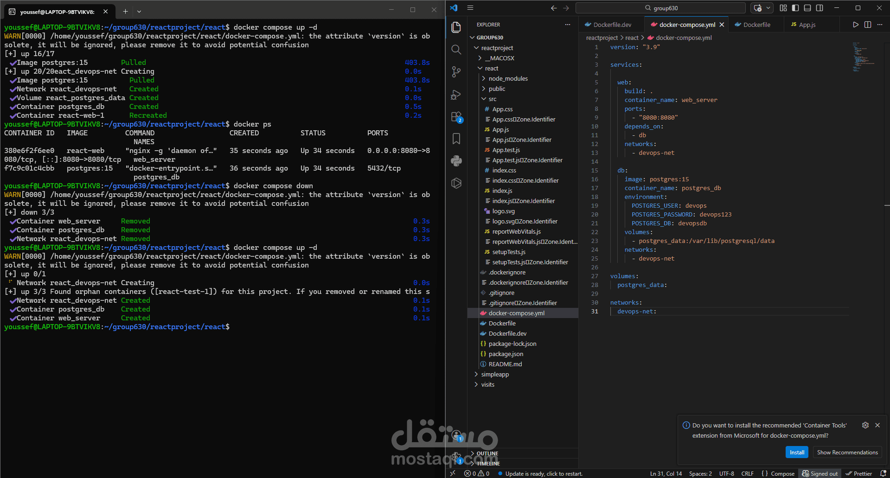Click the Install button in notification
The image size is (890, 478).
click(x=797, y=452)
